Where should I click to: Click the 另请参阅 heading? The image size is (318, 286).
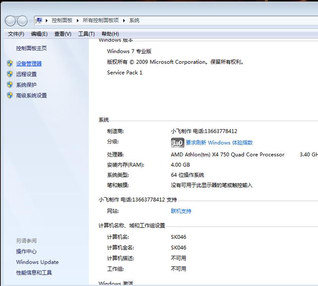pos(26,241)
